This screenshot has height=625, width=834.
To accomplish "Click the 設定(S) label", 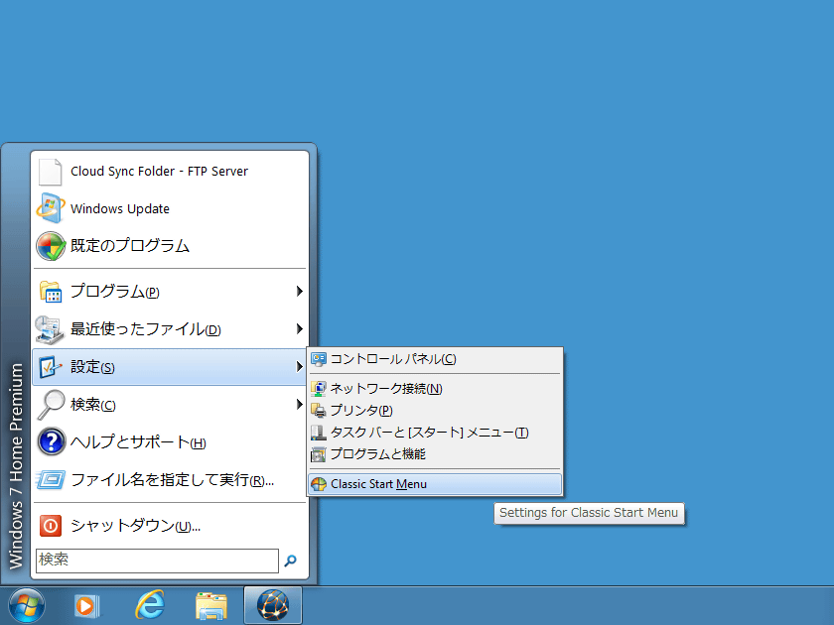I will pos(92,367).
